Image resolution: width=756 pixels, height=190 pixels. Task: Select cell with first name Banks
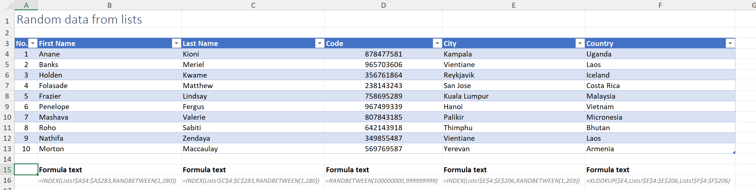click(x=110, y=65)
